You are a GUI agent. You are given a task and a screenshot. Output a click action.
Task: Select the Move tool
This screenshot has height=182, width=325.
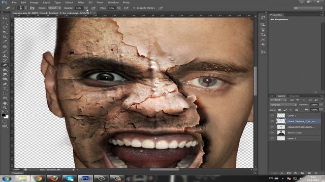click(x=5, y=18)
